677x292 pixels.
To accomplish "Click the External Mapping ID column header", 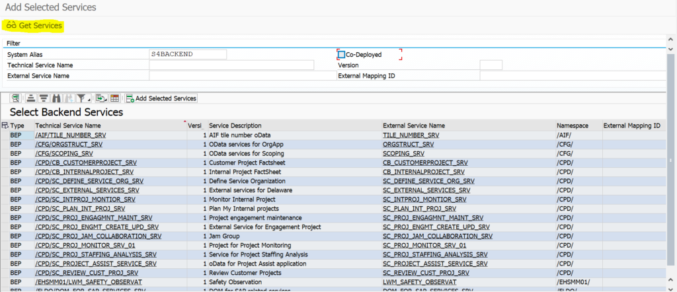I will 634,126.
